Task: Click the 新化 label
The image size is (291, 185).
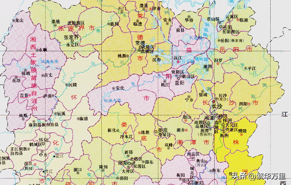Action: pyautogui.click(x=112, y=130)
